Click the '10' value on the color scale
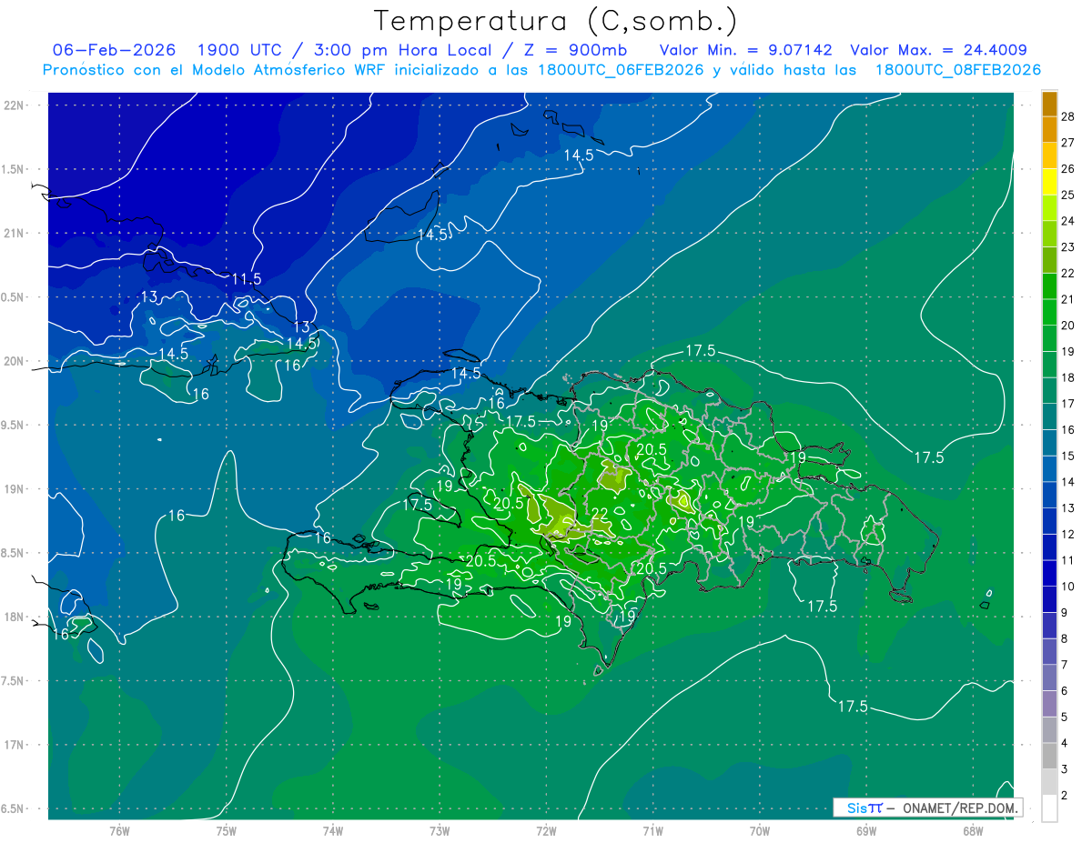Viewport: 1092px width, 843px height. 1068,587
